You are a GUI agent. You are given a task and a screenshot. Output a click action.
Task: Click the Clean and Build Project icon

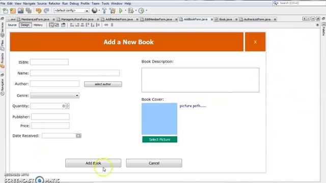(113, 11)
